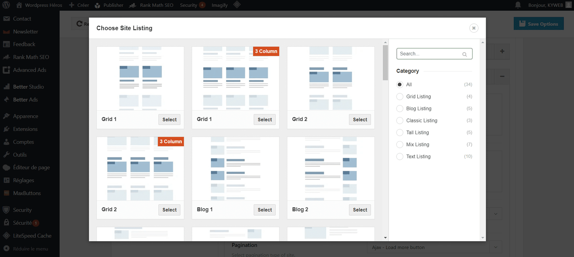The width and height of the screenshot is (574, 257).
Task: Open LiteSpeed Cache from sidebar icon
Action: tap(6, 236)
